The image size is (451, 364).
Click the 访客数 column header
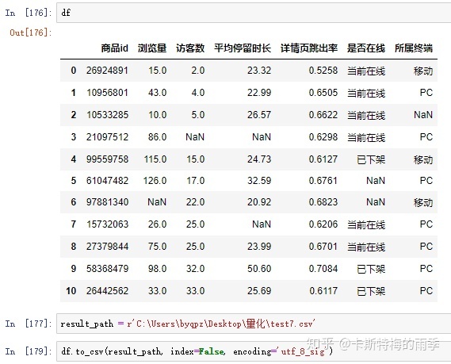pyautogui.click(x=190, y=48)
